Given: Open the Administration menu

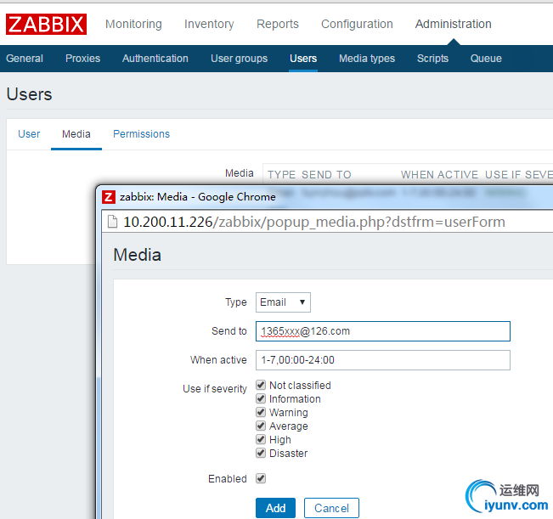Looking at the screenshot, I should (454, 24).
